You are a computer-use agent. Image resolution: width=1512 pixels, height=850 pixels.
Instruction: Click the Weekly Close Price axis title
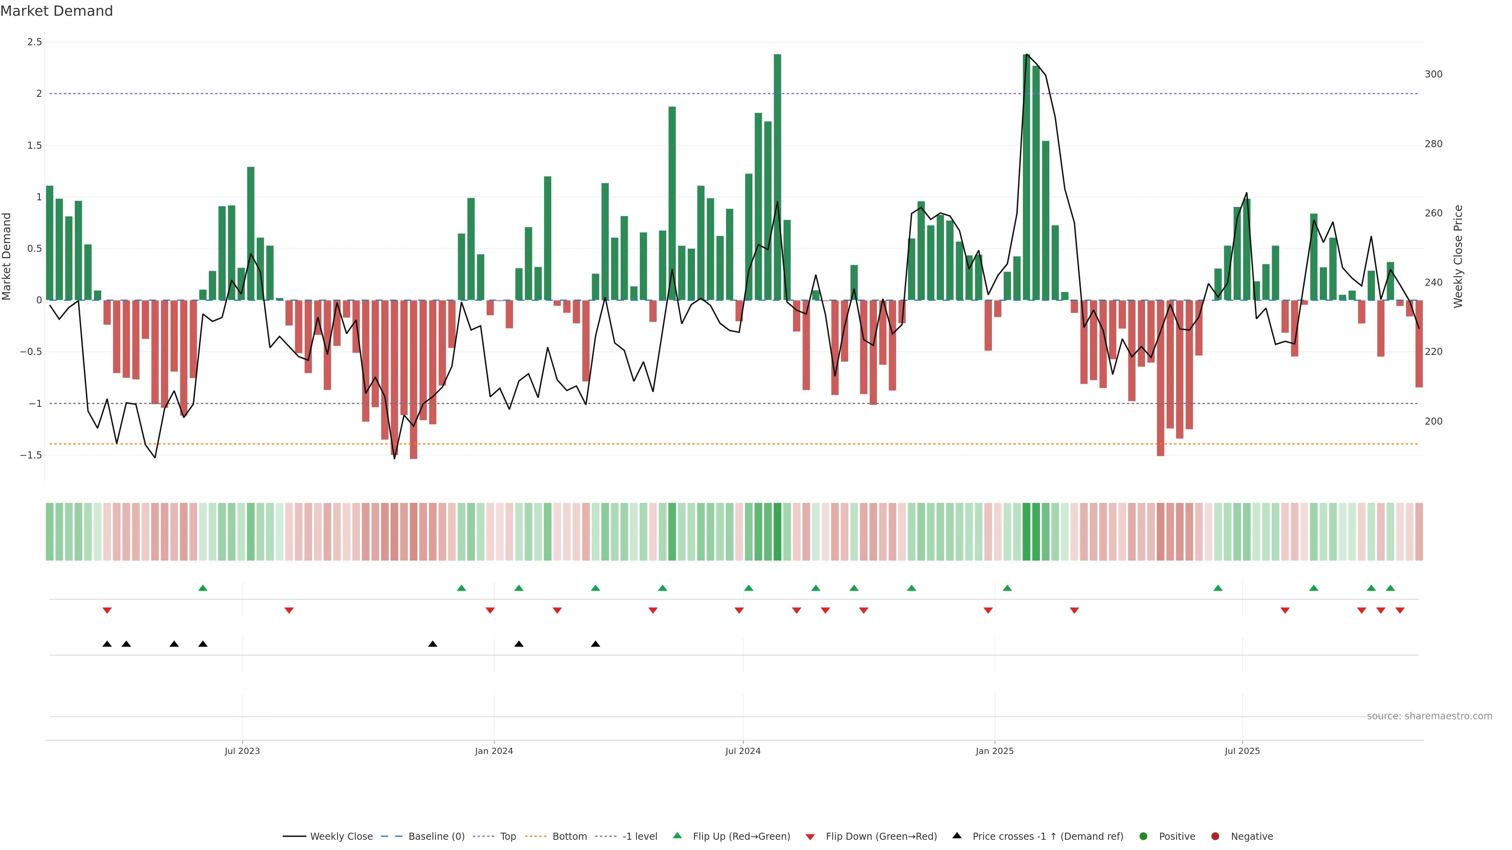(x=1458, y=256)
